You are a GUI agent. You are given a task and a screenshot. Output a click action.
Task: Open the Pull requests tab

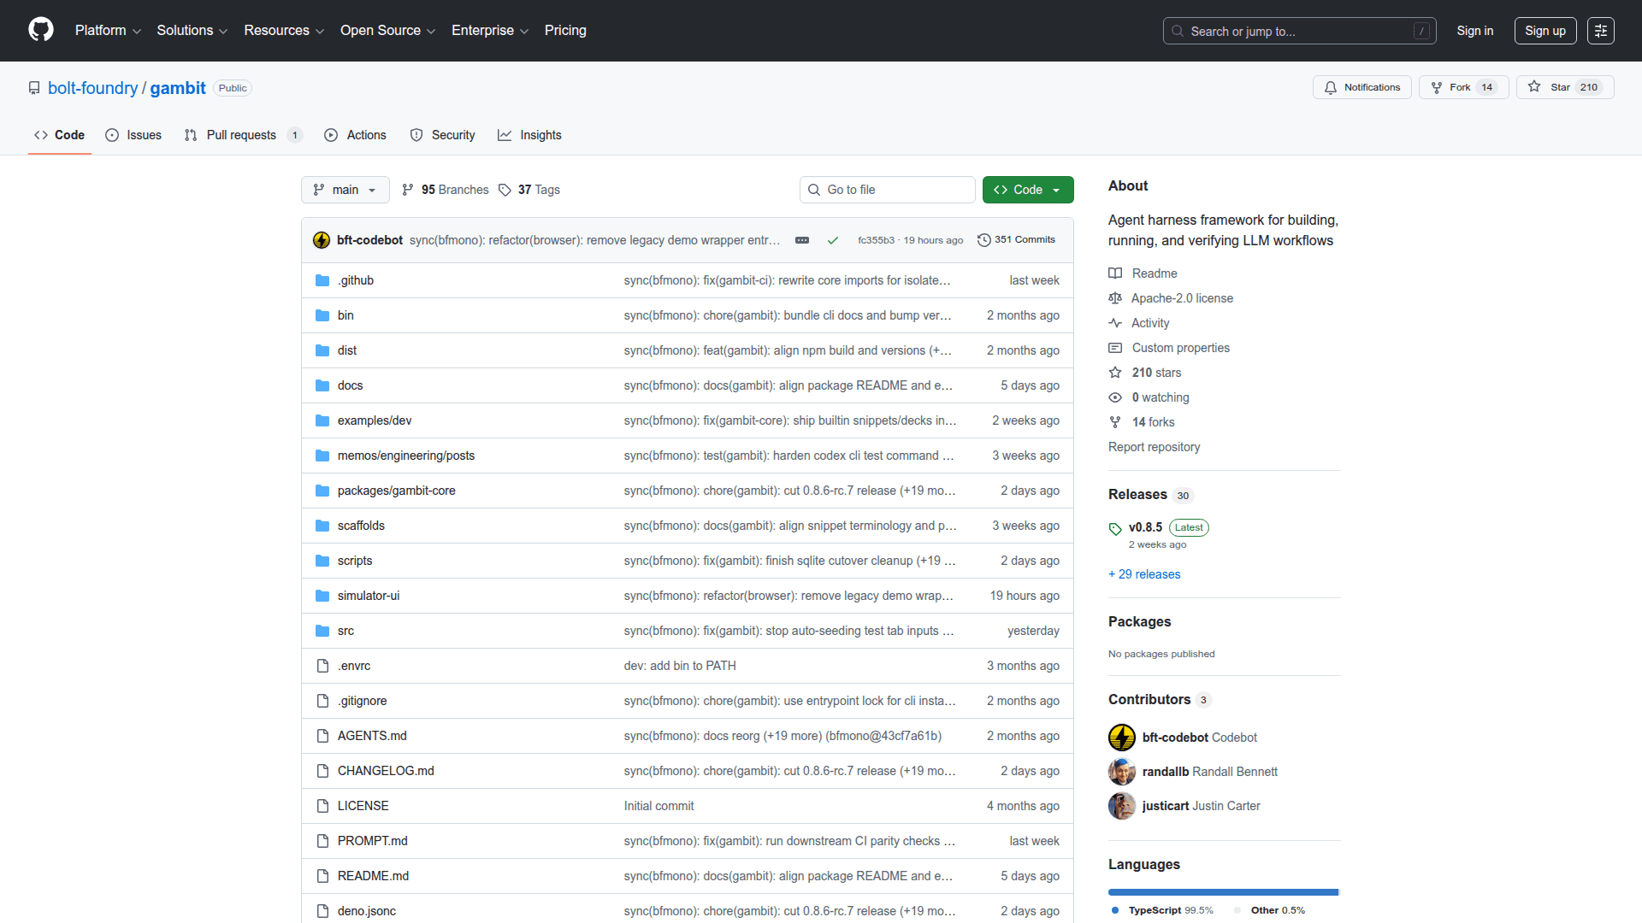point(241,135)
